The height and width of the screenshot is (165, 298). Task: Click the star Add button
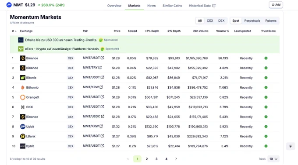pos(276,5)
